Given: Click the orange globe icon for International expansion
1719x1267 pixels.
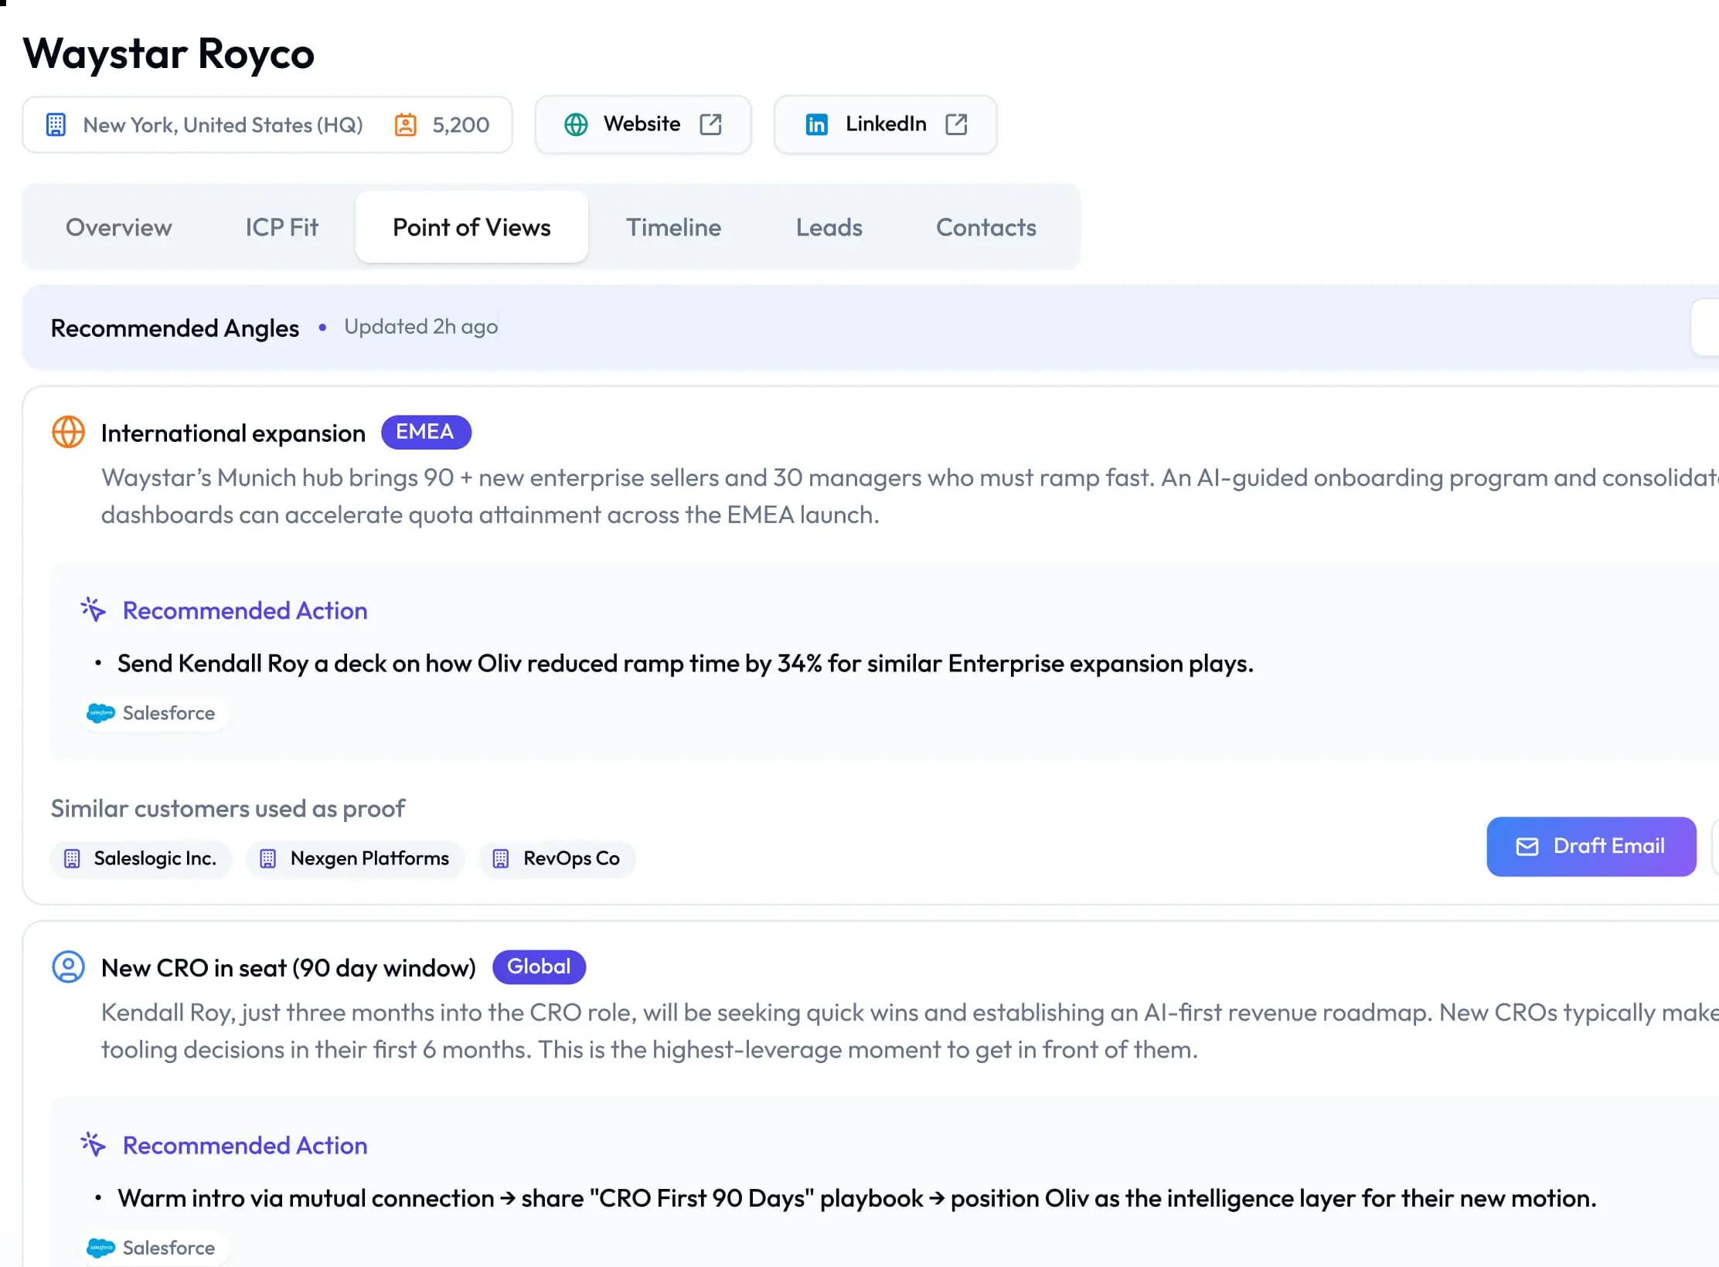Looking at the screenshot, I should (x=68, y=432).
